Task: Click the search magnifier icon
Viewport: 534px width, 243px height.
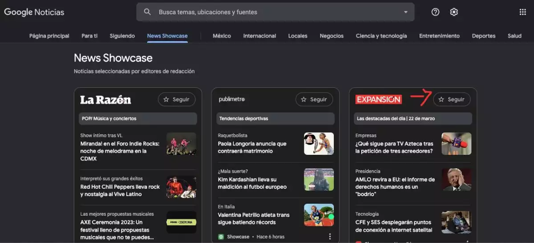Action: [147, 12]
